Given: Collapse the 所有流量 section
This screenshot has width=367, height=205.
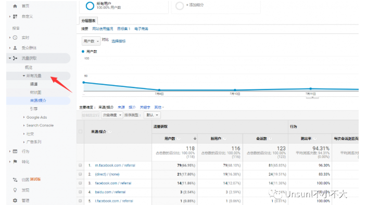Looking at the screenshot, I should point(24,75).
